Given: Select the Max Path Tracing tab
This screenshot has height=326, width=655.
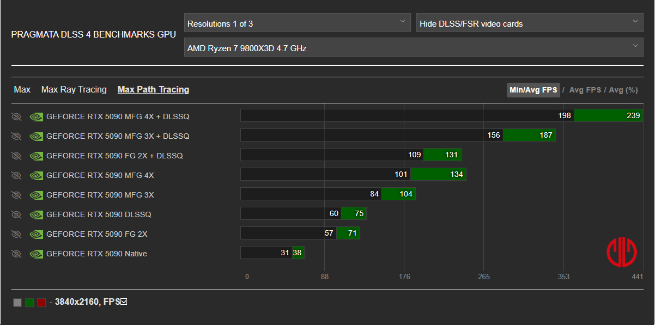Looking at the screenshot, I should [x=153, y=90].
